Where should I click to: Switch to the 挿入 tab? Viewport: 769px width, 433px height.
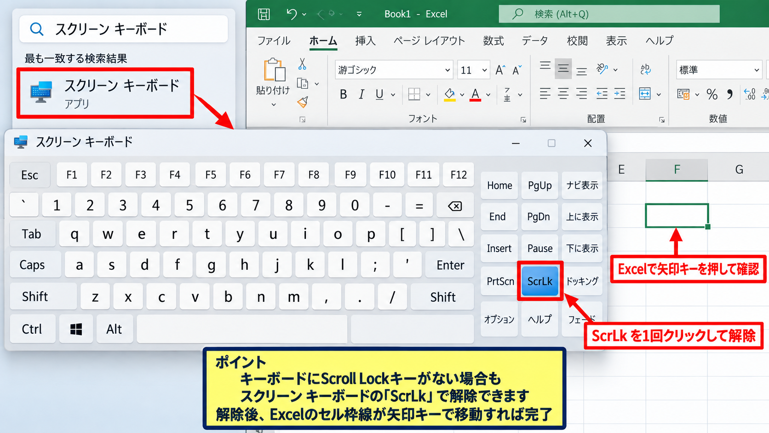coord(365,40)
